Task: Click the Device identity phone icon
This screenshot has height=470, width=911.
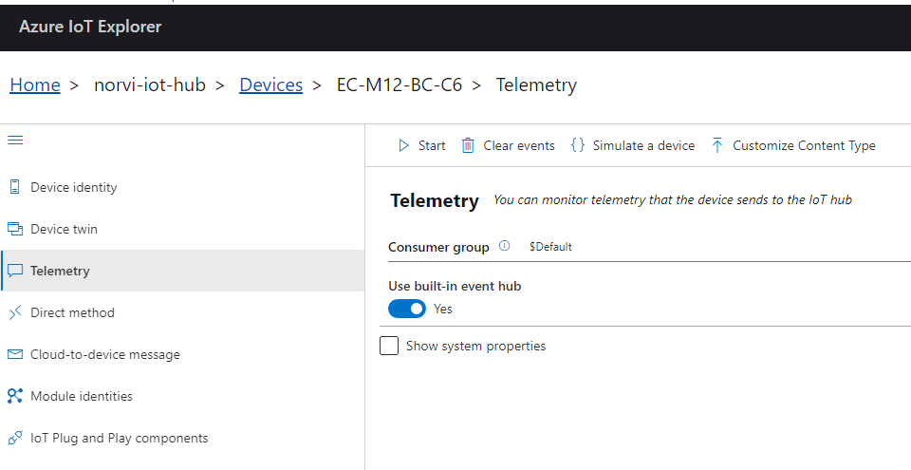Action: click(14, 187)
